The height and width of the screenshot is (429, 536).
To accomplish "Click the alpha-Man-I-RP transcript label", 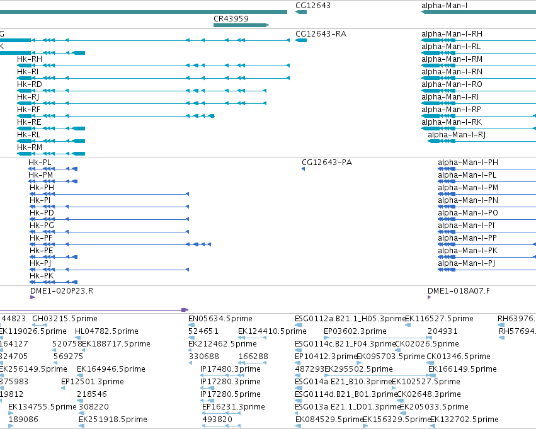I will coord(451,110).
